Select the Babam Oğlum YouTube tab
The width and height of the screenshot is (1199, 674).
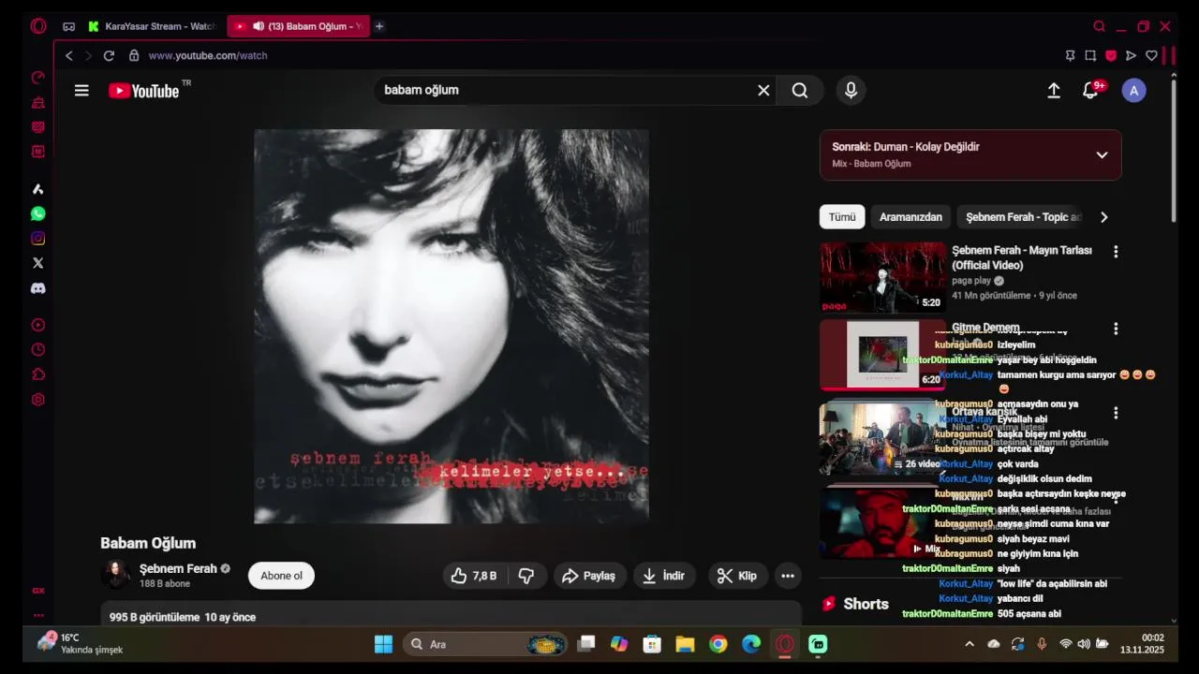(x=298, y=26)
